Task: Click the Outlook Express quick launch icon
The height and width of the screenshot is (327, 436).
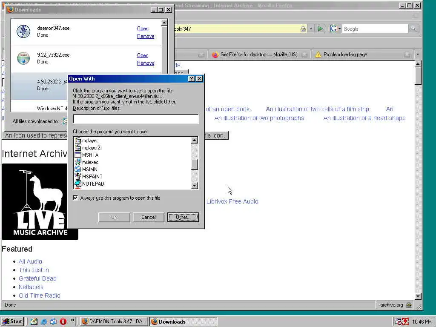Action: point(54,321)
